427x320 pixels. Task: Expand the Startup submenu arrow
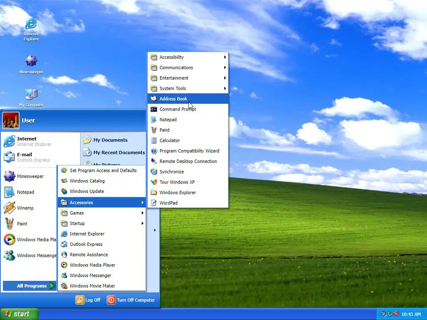pos(143,223)
